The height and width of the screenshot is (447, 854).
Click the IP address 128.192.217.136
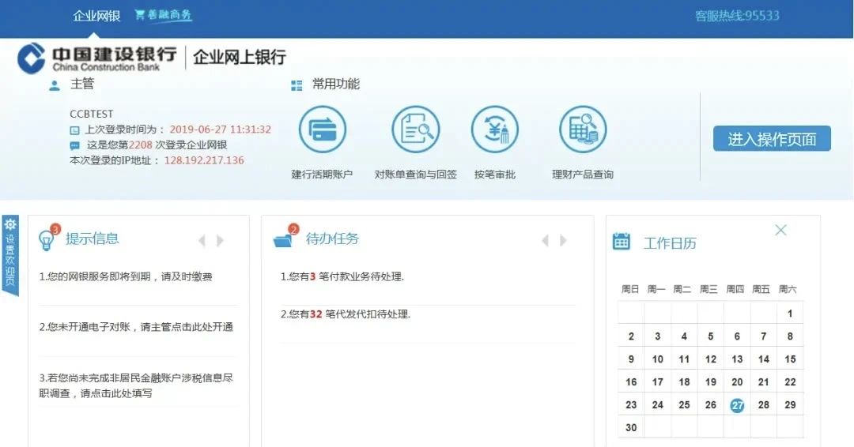pyautogui.click(x=204, y=160)
